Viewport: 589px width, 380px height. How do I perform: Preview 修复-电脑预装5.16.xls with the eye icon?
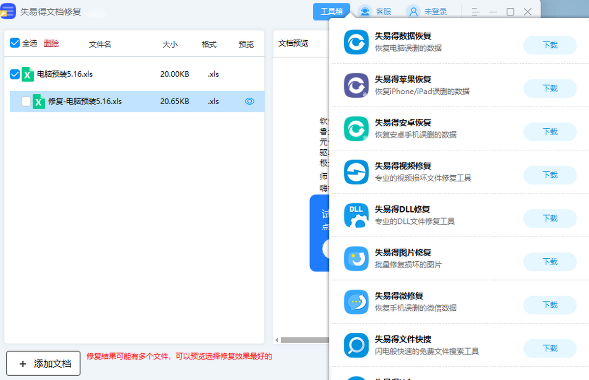250,102
